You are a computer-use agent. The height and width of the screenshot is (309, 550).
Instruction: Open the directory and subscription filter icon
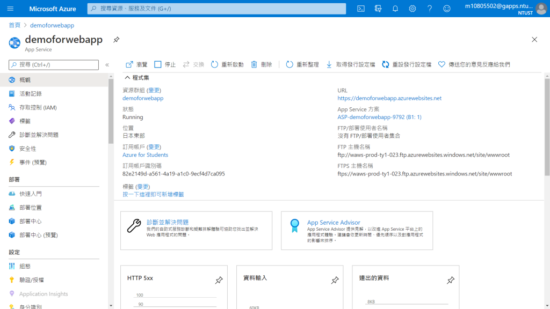(x=378, y=9)
